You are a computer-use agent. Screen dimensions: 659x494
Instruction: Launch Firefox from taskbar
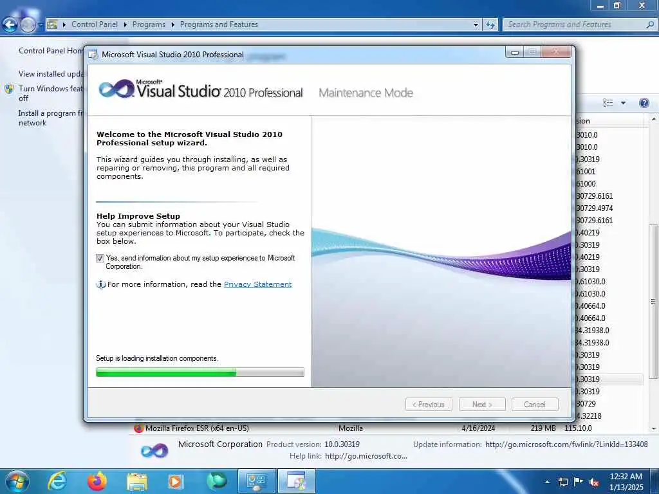click(97, 481)
